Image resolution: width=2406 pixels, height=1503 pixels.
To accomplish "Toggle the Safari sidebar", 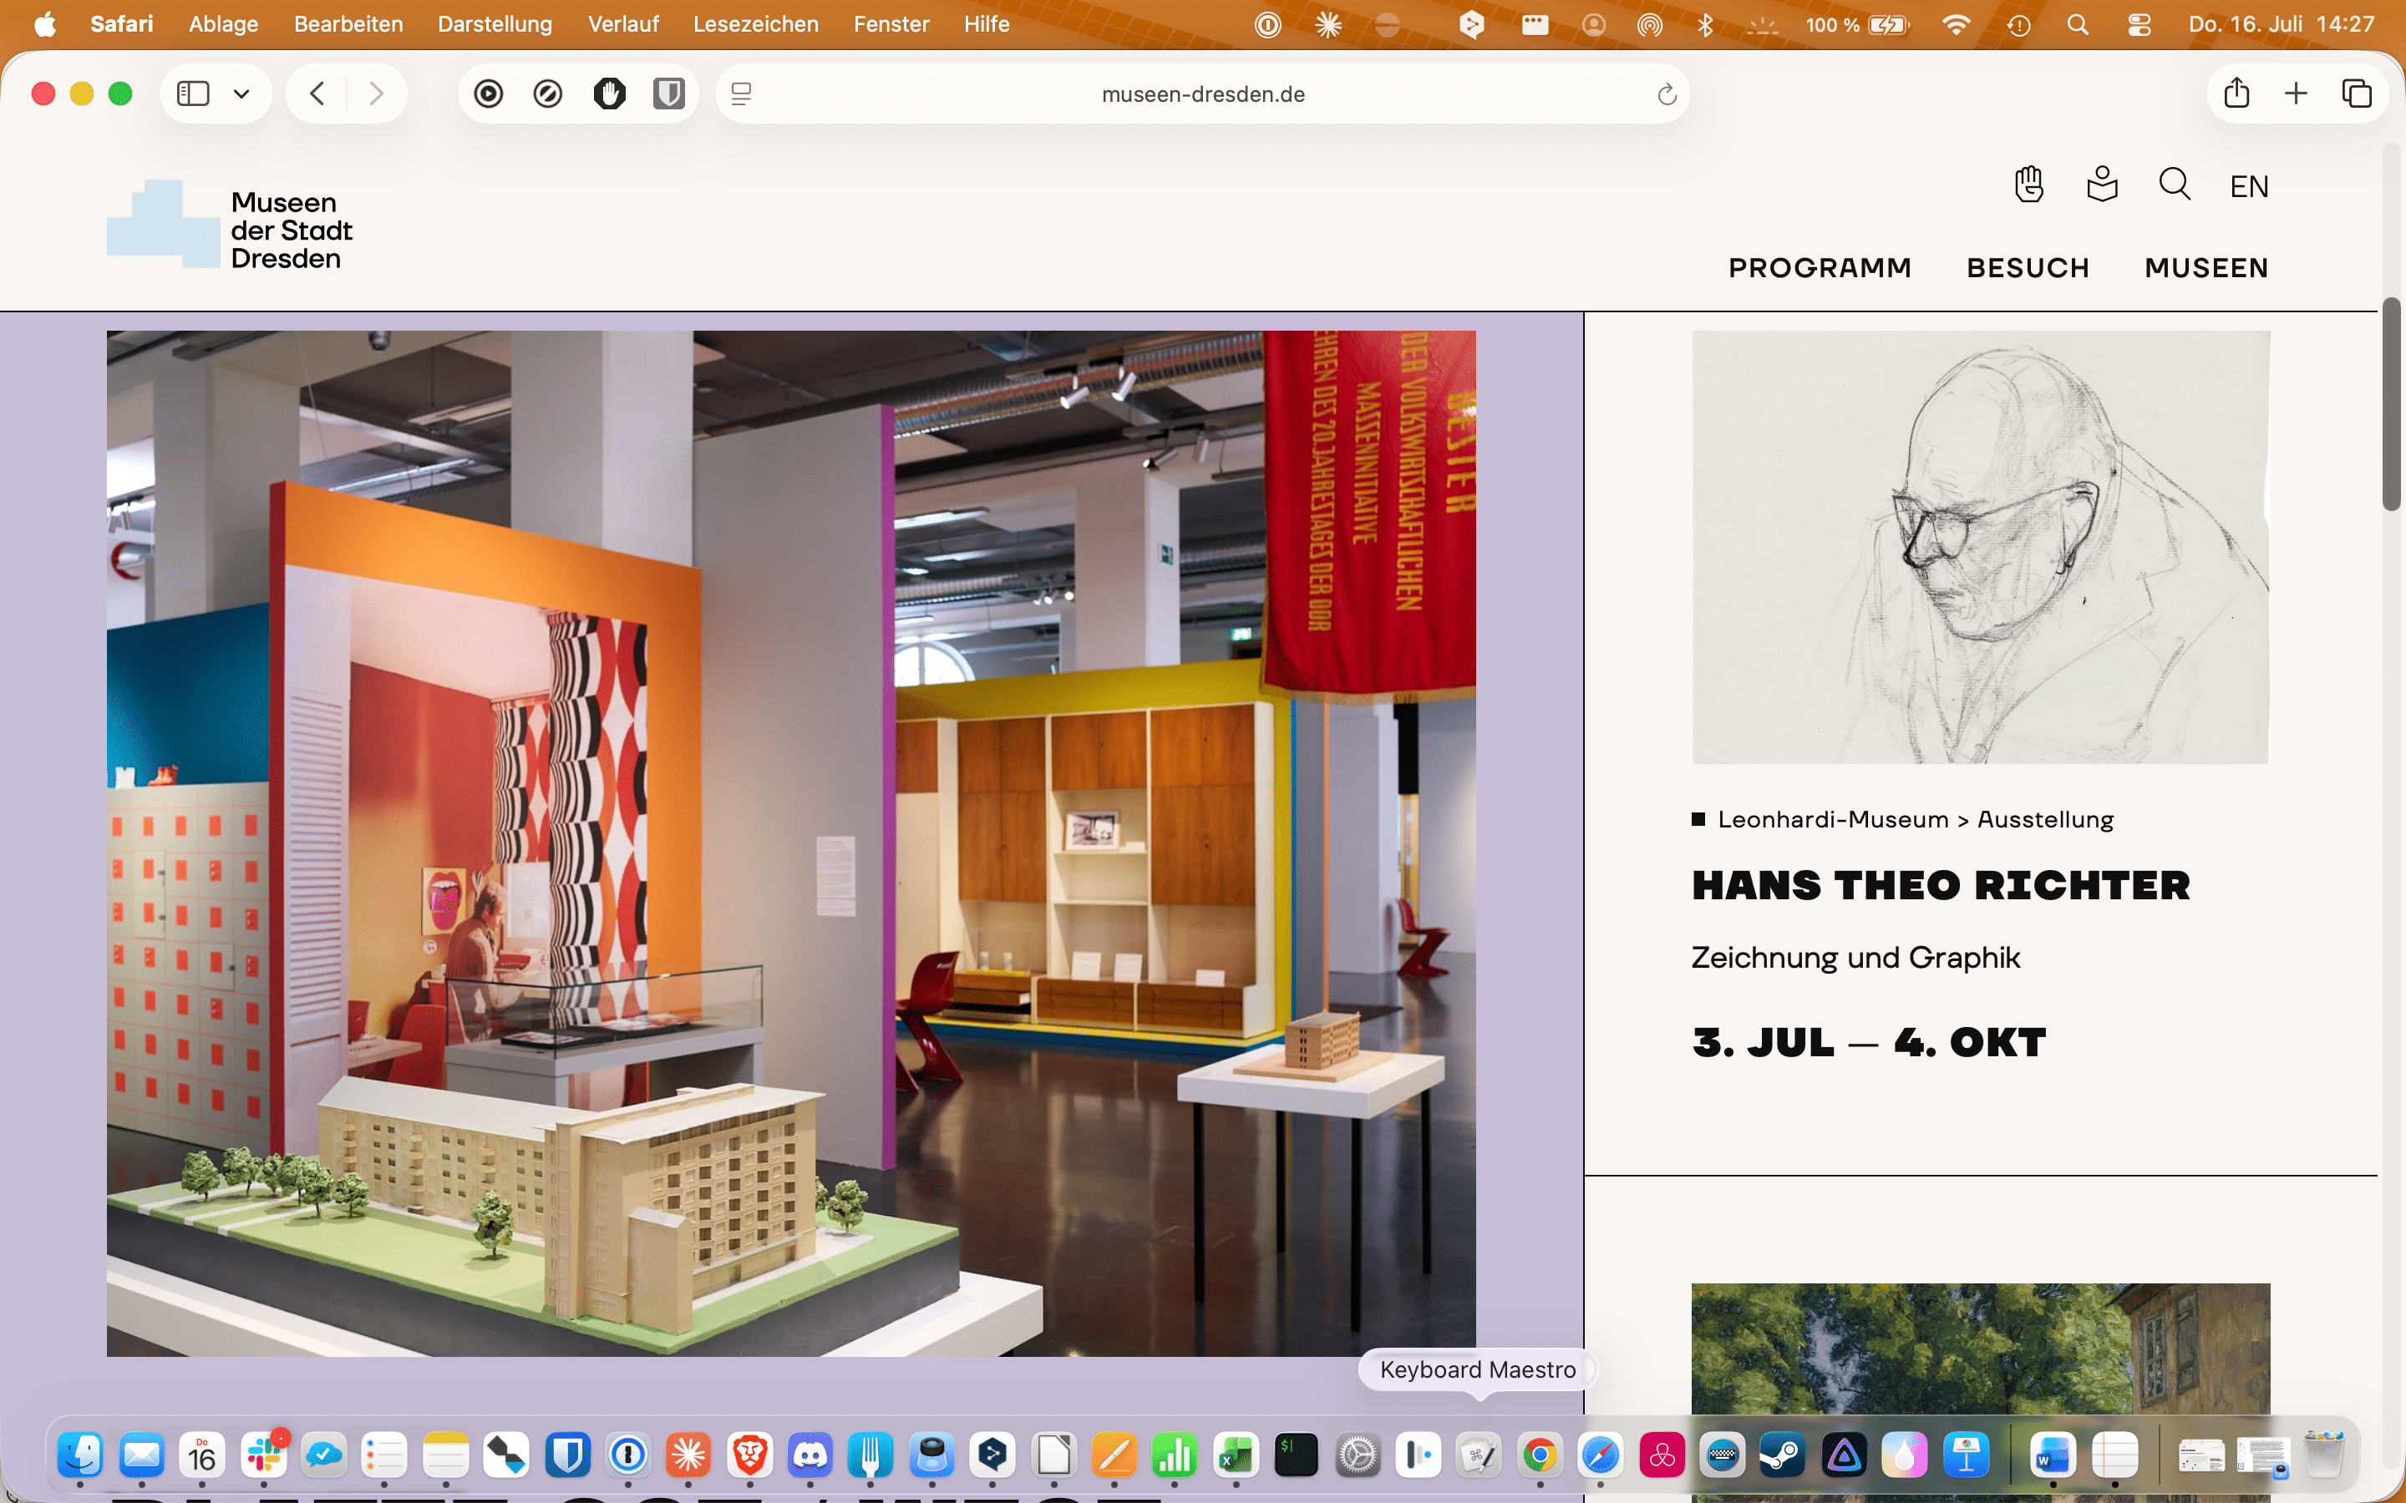I will pyautogui.click(x=193, y=94).
